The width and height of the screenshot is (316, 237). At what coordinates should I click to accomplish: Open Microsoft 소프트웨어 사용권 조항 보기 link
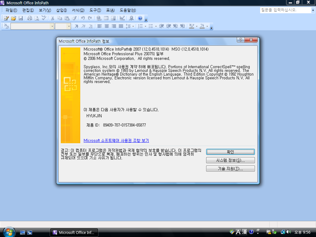pos(116,140)
